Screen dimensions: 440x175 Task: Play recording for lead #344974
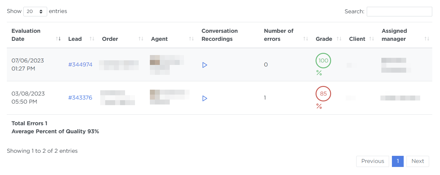[x=204, y=65]
